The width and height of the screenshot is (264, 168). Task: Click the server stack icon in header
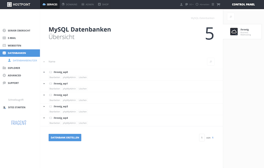pos(213,4)
